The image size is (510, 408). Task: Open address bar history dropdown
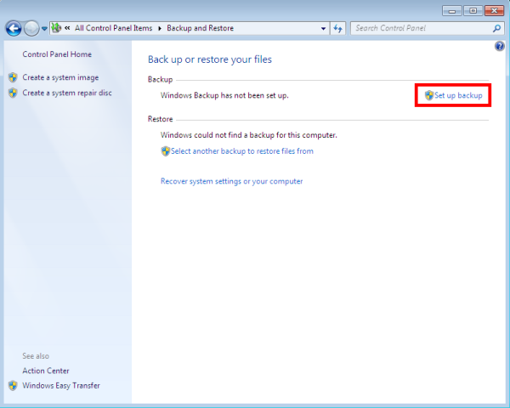[323, 28]
